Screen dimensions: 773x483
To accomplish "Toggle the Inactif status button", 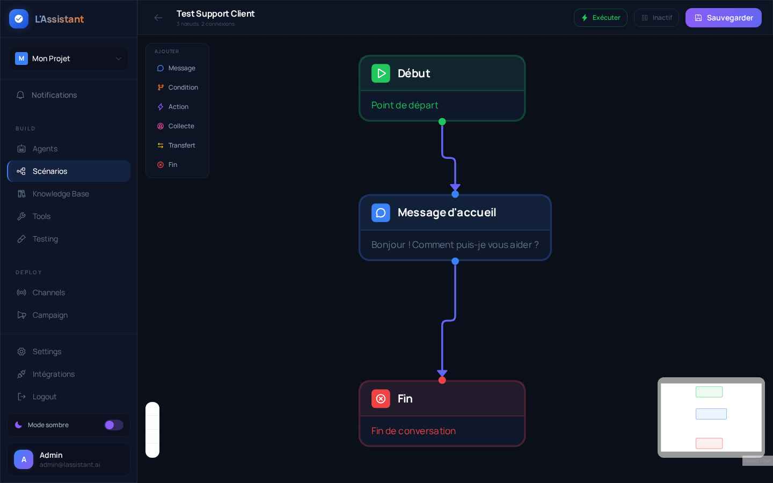I will tap(656, 18).
